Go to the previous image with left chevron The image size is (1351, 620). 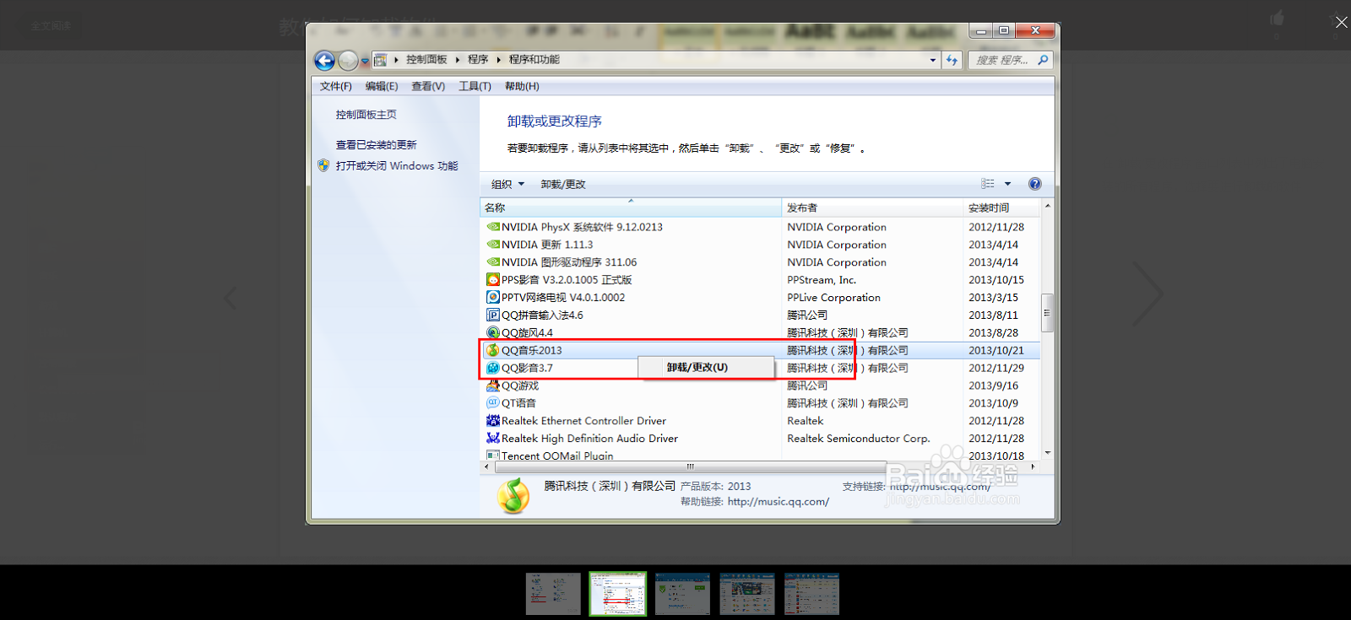pyautogui.click(x=230, y=297)
